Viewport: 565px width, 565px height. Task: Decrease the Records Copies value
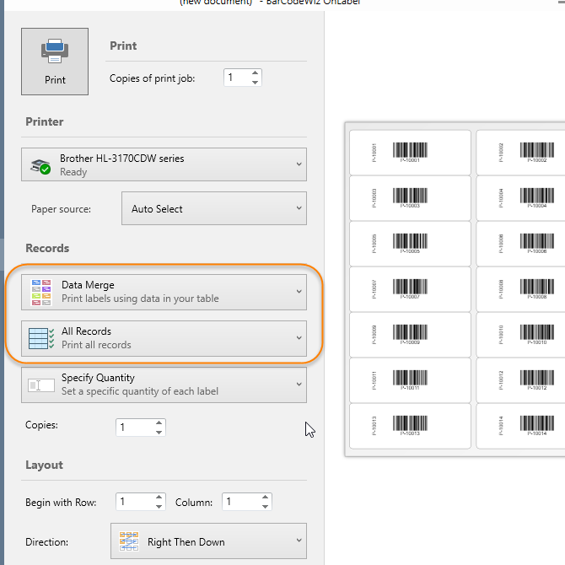pos(159,432)
